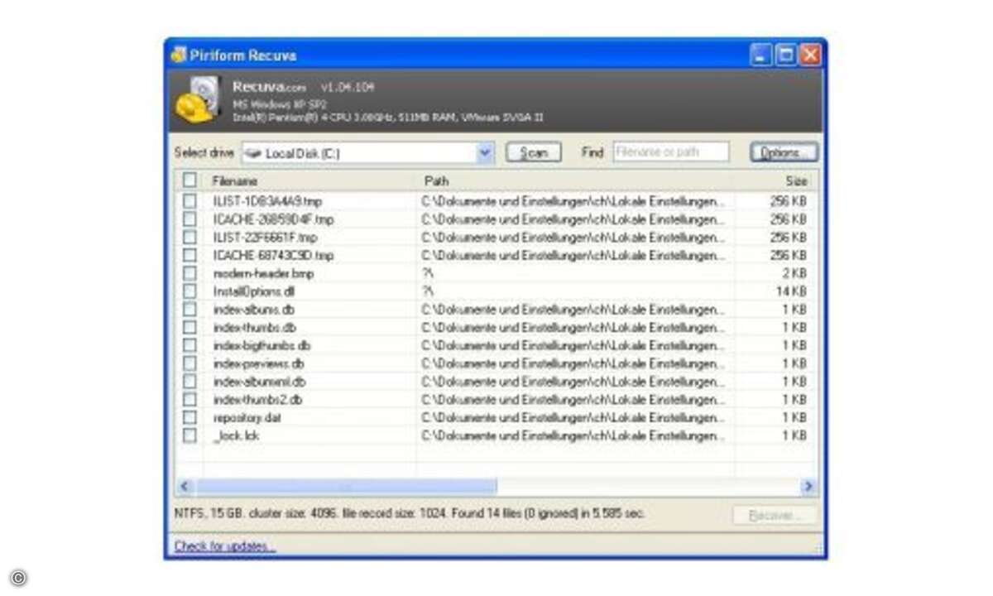
Task: Sort by the Filename column header
Action: coord(309,180)
